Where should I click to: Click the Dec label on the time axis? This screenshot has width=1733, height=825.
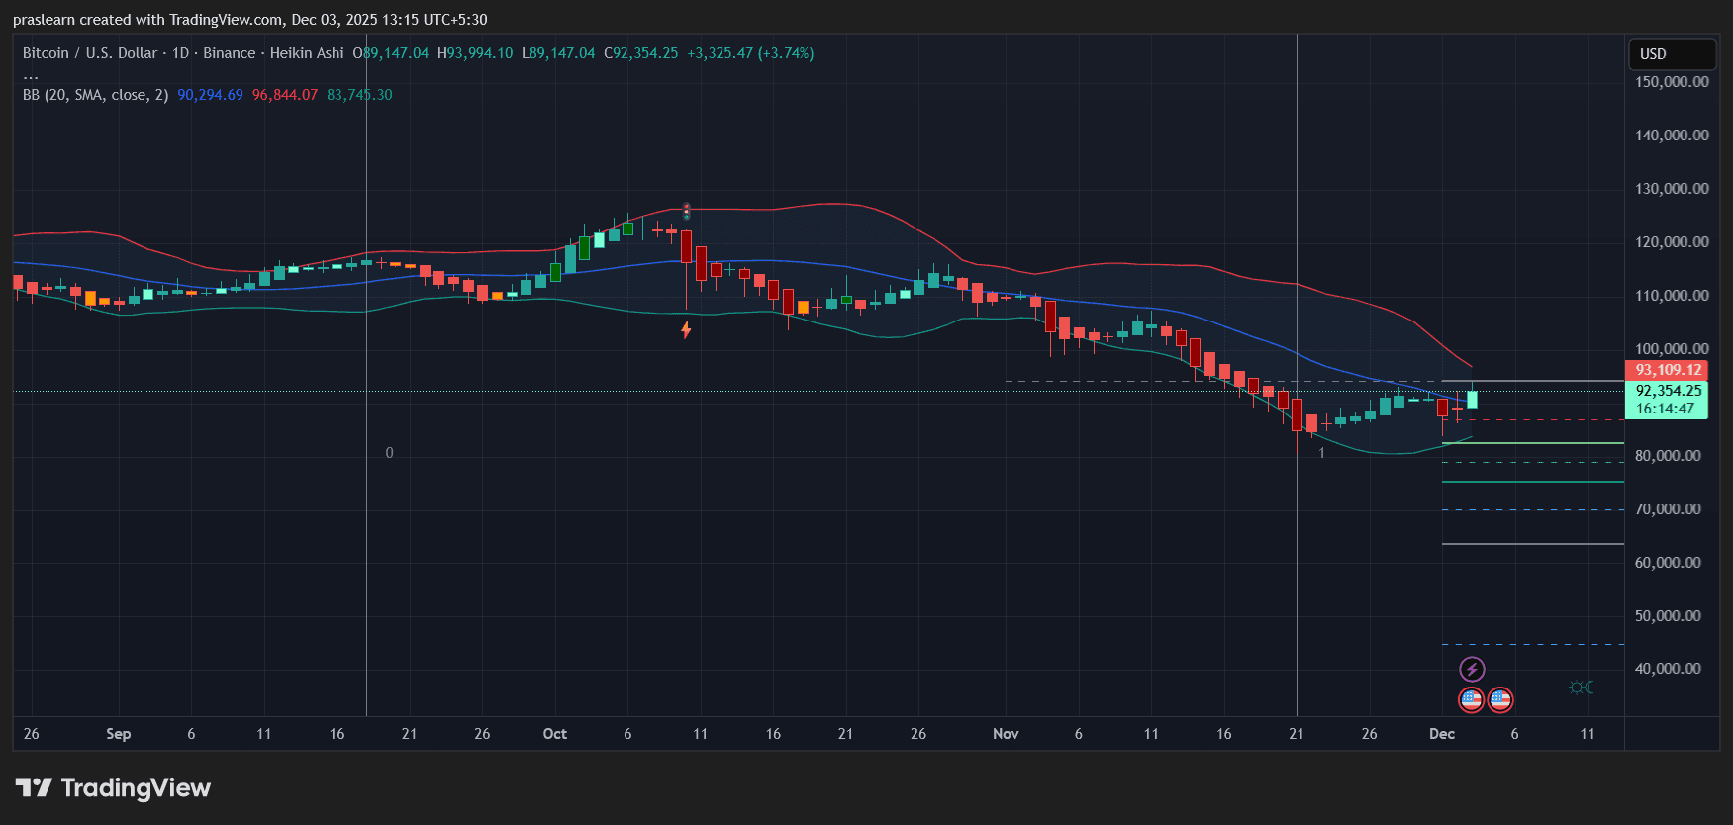[1442, 734]
